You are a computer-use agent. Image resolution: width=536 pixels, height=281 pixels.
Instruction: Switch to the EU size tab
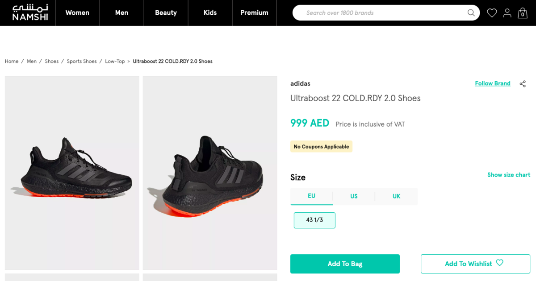(x=311, y=196)
